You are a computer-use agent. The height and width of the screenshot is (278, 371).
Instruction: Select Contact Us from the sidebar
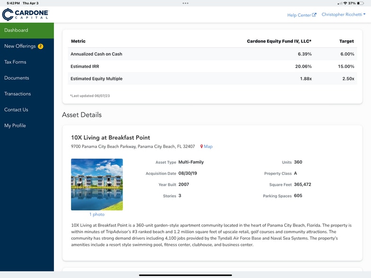(16, 110)
